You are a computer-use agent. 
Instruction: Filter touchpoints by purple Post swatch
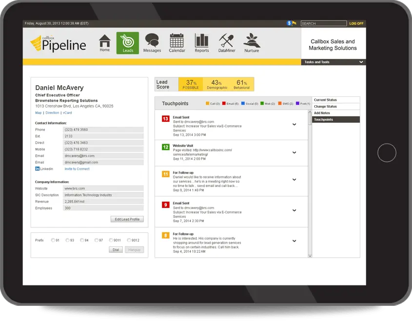pyautogui.click(x=297, y=103)
